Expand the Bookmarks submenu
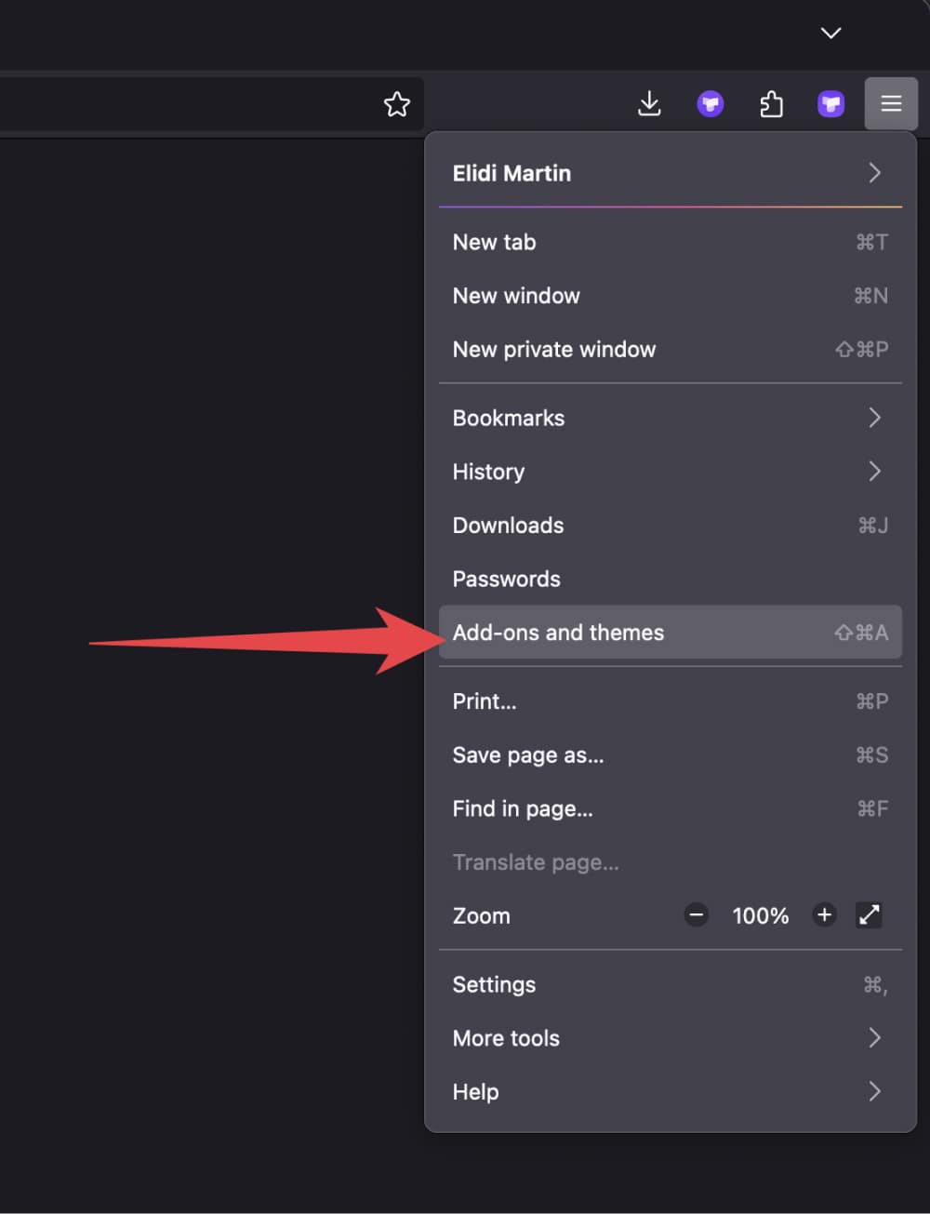 (671, 418)
